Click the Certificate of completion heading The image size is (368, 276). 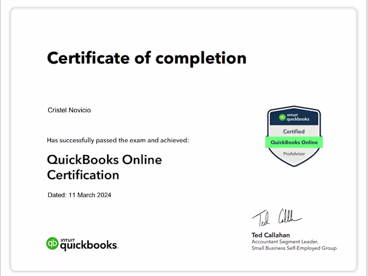[x=147, y=58]
